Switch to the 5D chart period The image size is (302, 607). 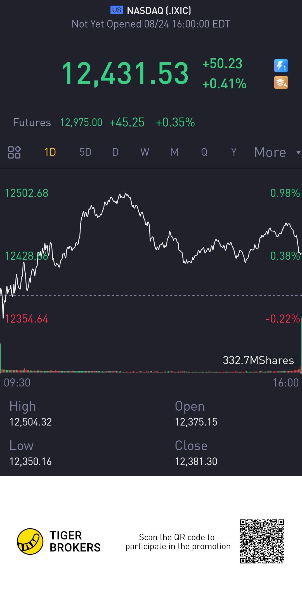click(86, 152)
